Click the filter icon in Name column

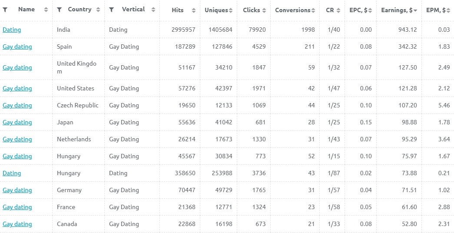(5, 10)
